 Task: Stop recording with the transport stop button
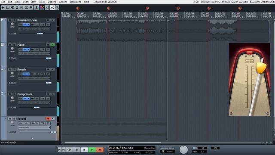pyautogui.click(x=84, y=150)
